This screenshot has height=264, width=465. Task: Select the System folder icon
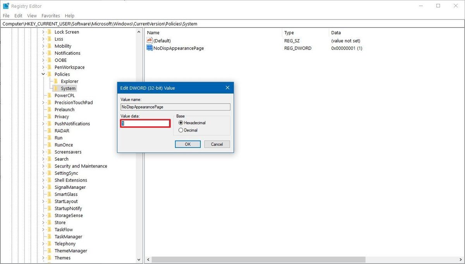pos(57,88)
